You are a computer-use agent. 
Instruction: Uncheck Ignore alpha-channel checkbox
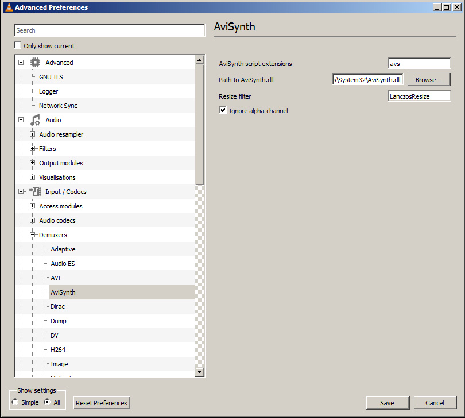click(223, 110)
